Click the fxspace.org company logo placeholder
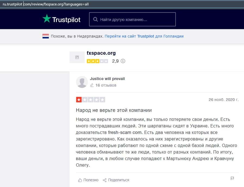244x187 pixels. [77, 57]
